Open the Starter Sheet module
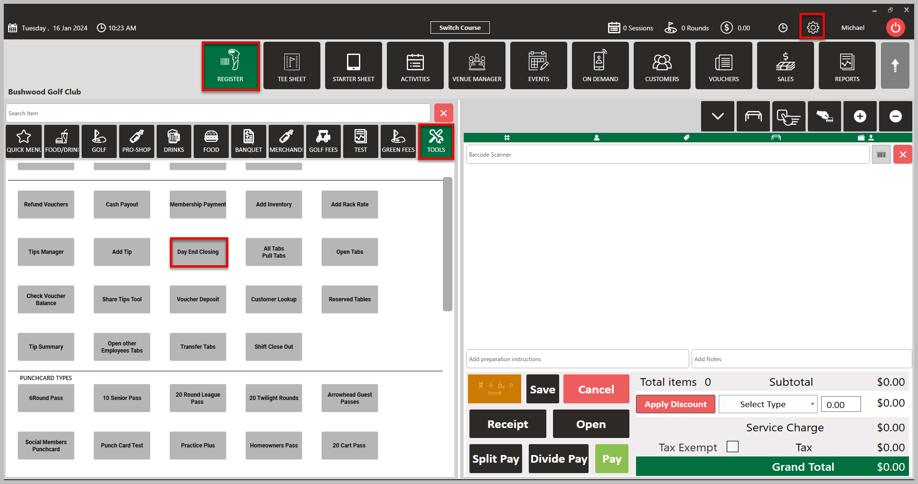The image size is (918, 484). (x=354, y=65)
